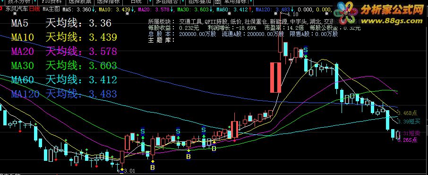Click the blue MA120 天均线 3.483 legend line
This screenshot has width=428, height=175.
coord(64,94)
